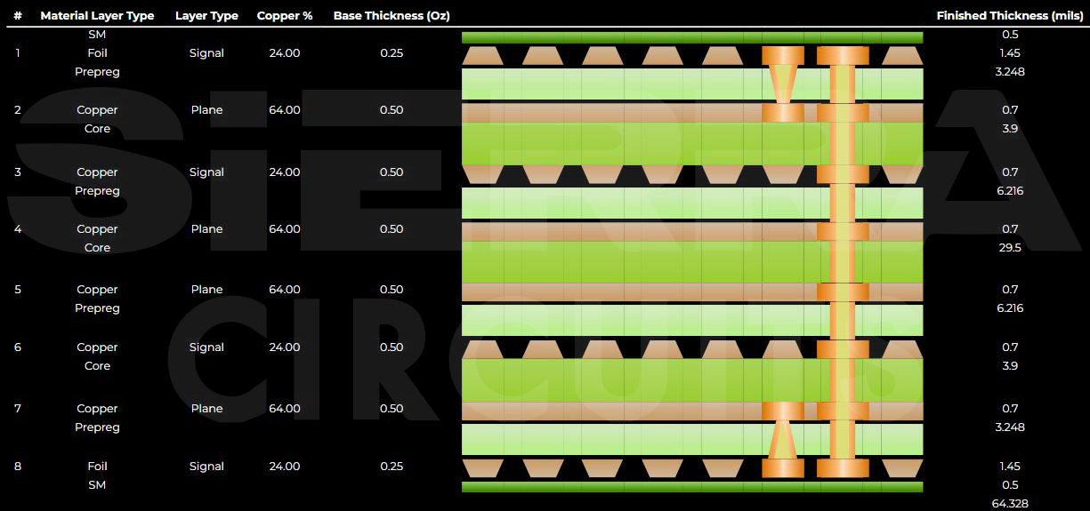Click "Copper" in the layer 4 row
This screenshot has height=511, width=1090.
click(97, 229)
